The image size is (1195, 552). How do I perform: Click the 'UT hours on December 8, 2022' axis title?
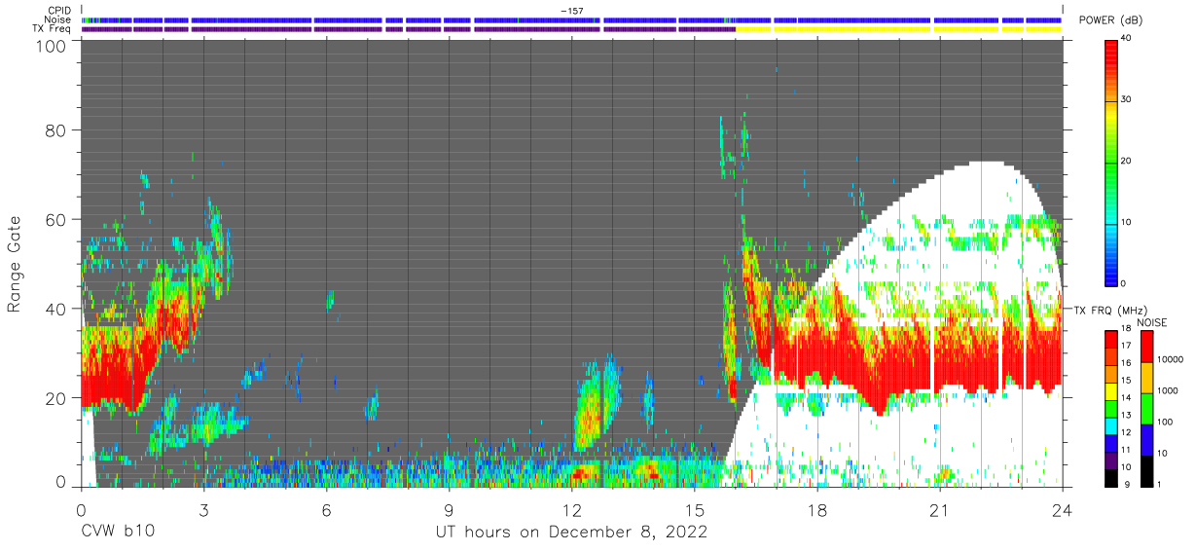coord(570,532)
